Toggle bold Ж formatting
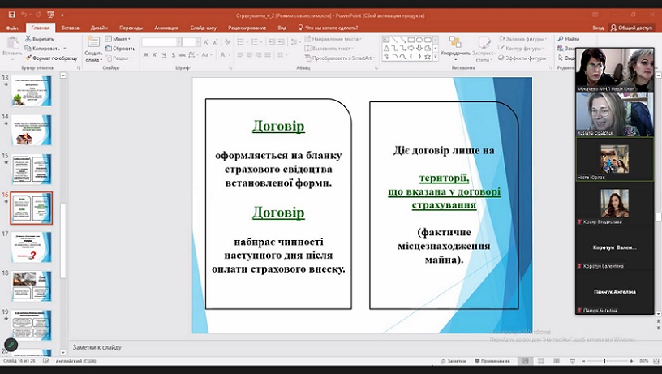662x374 pixels. (146, 55)
